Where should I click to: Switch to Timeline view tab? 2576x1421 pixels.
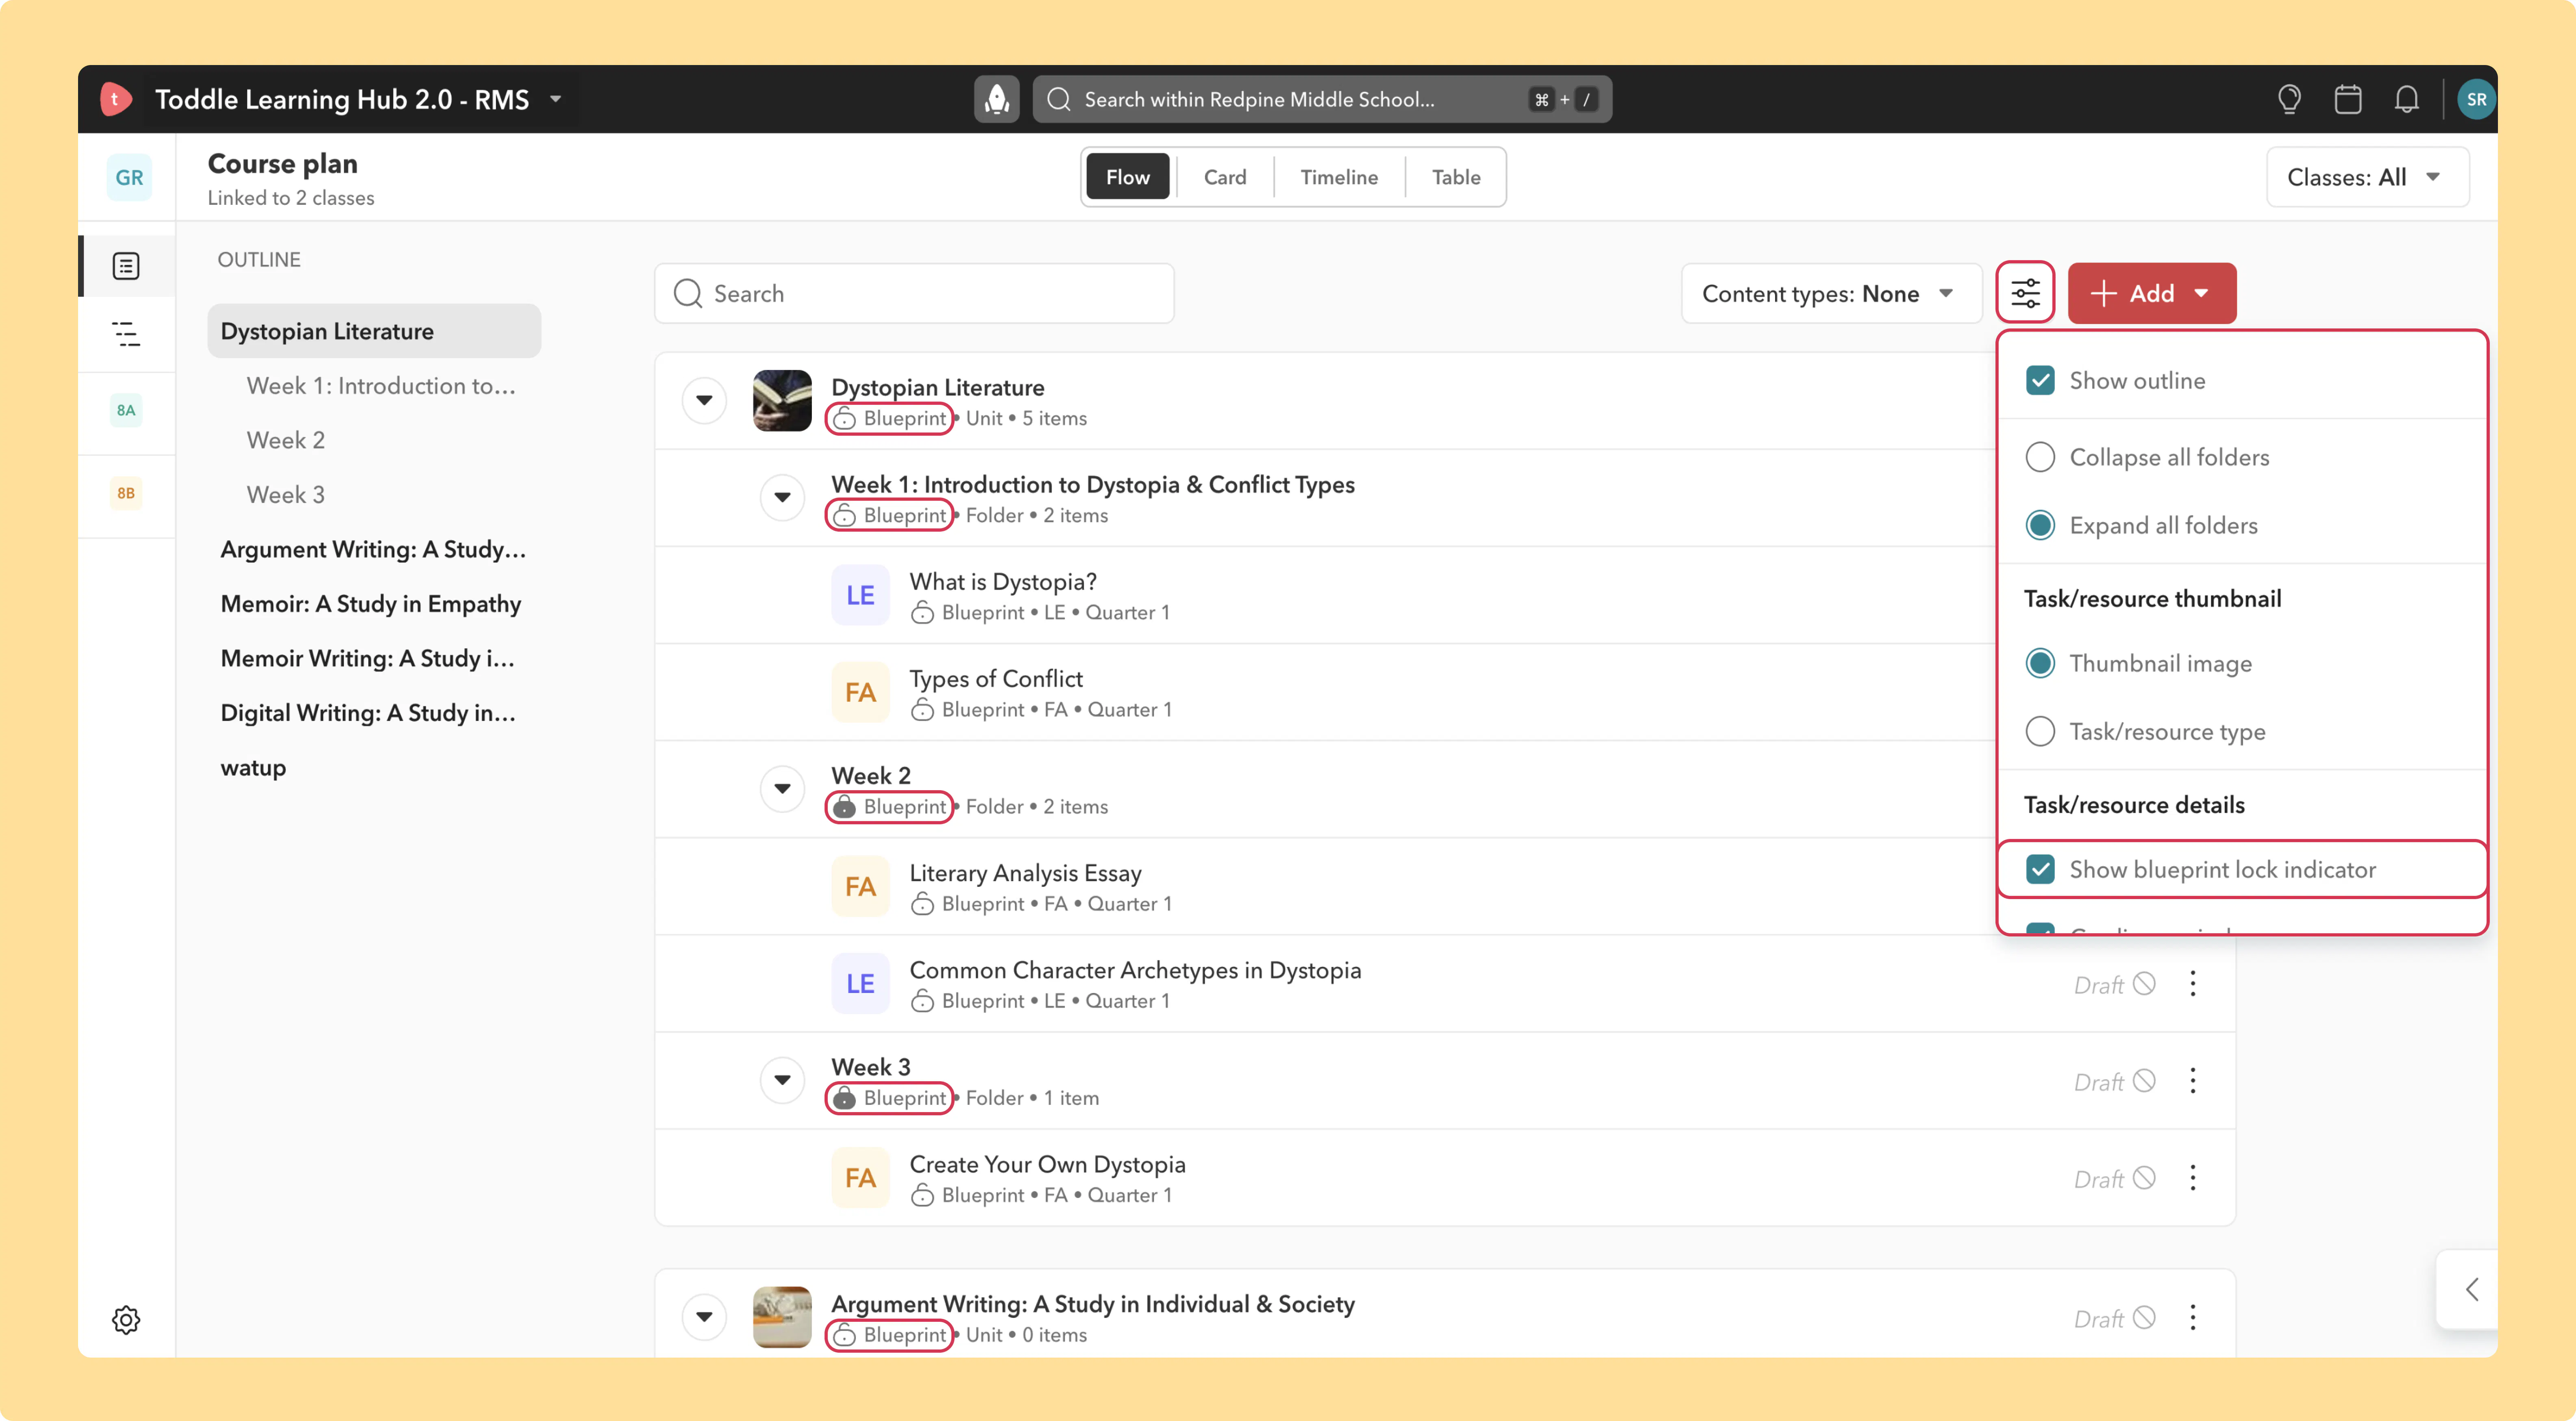point(1338,177)
